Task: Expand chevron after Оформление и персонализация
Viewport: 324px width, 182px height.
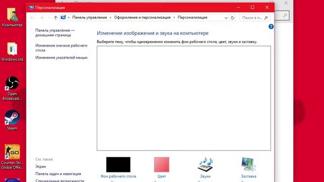Action: pyautogui.click(x=174, y=18)
